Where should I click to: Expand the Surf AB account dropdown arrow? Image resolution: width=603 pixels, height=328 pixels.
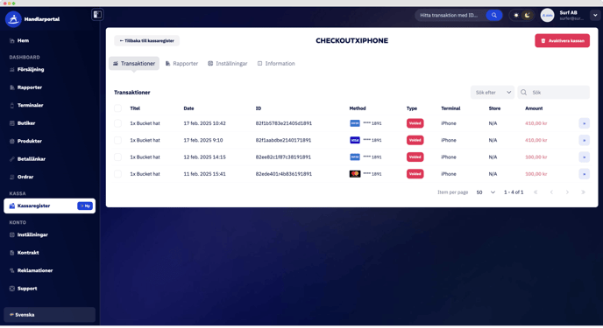coord(595,16)
